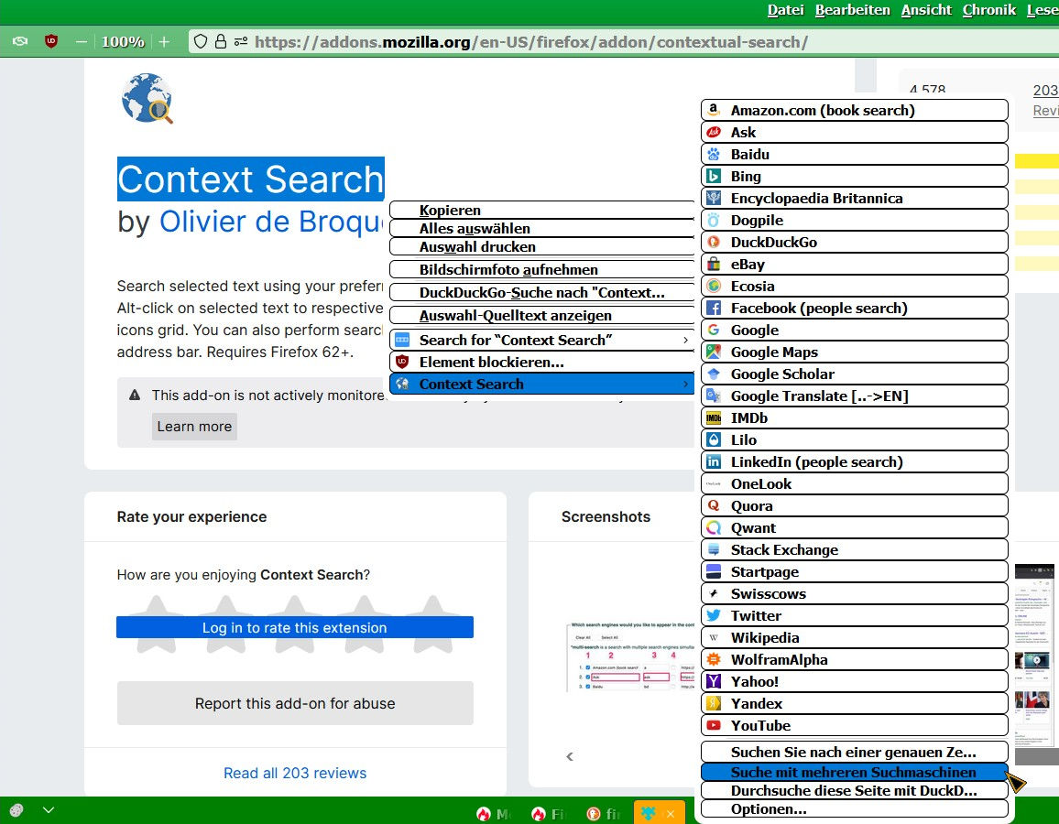The width and height of the screenshot is (1059, 824).
Task: Choose Durchsuche diese Seite mit DuckD…
Action: click(855, 790)
